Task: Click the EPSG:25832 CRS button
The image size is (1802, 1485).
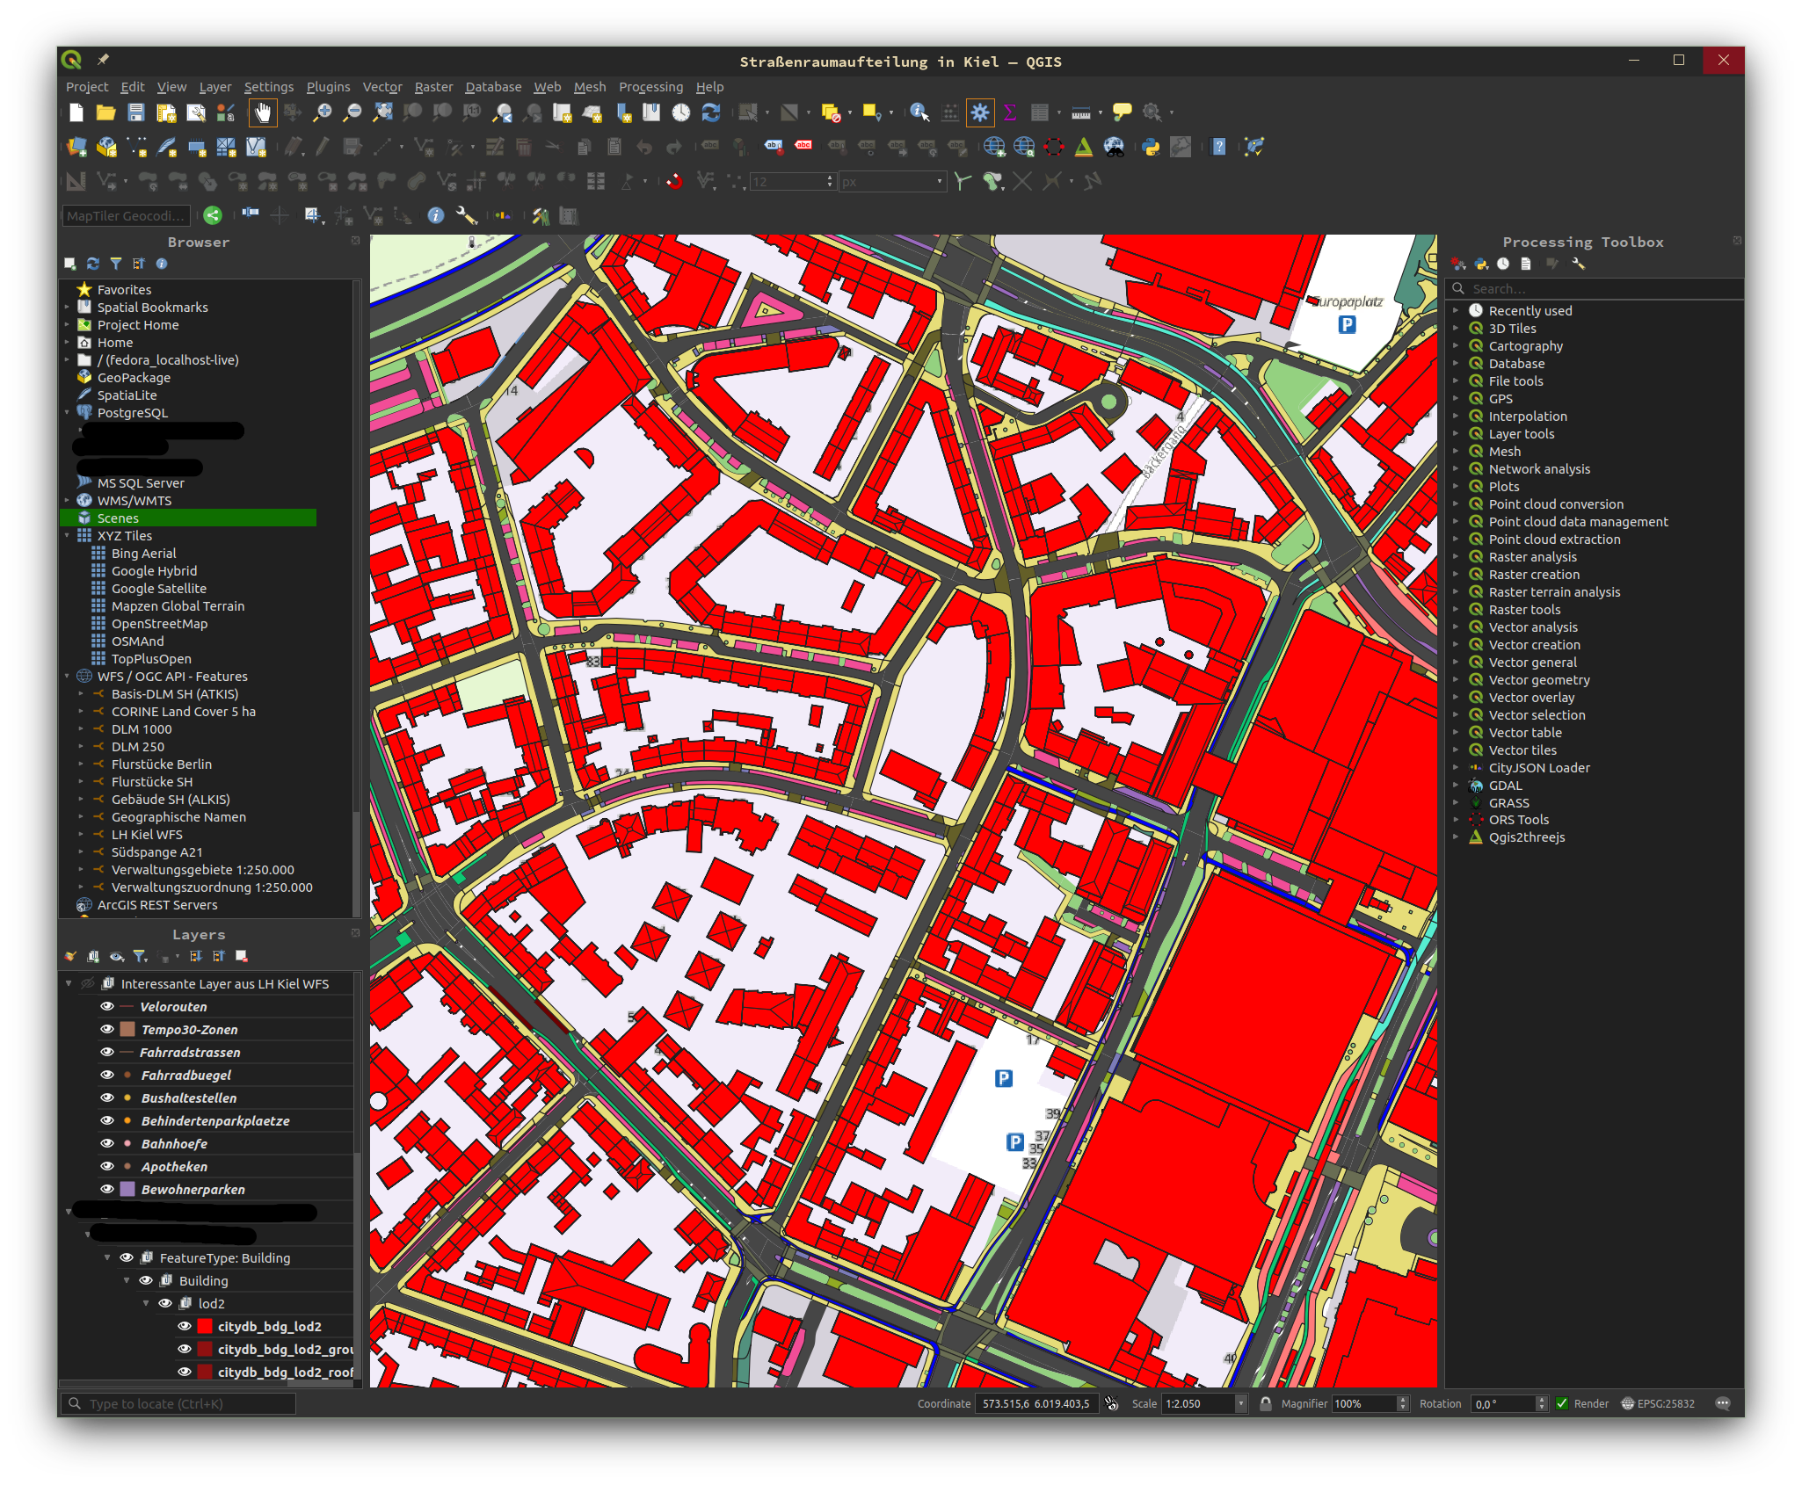Action: click(1659, 1403)
